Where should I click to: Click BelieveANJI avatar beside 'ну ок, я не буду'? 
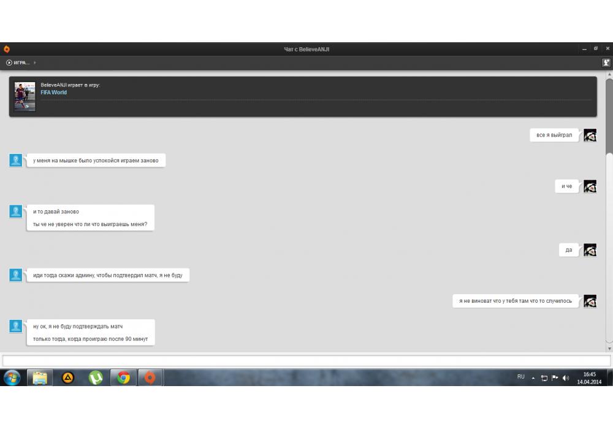(x=16, y=326)
